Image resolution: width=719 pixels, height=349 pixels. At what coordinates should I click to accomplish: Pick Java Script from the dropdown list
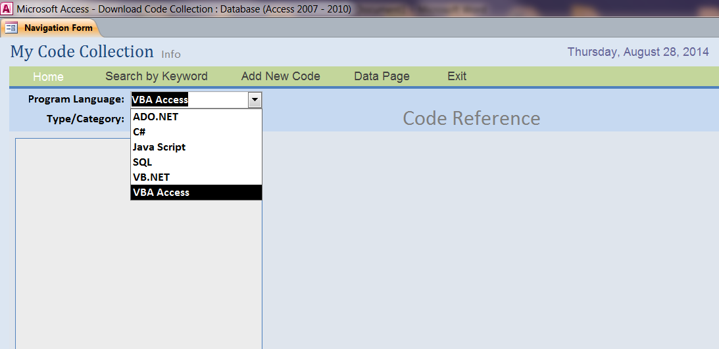(x=196, y=147)
